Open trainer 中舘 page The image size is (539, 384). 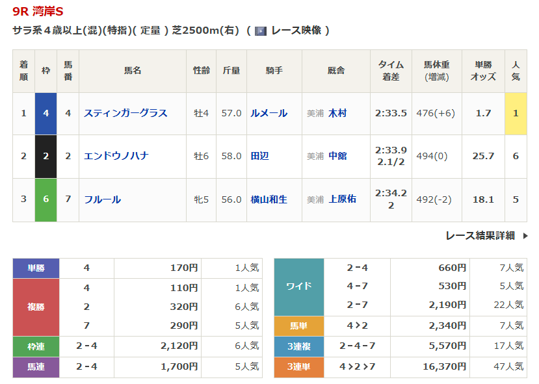337,156
